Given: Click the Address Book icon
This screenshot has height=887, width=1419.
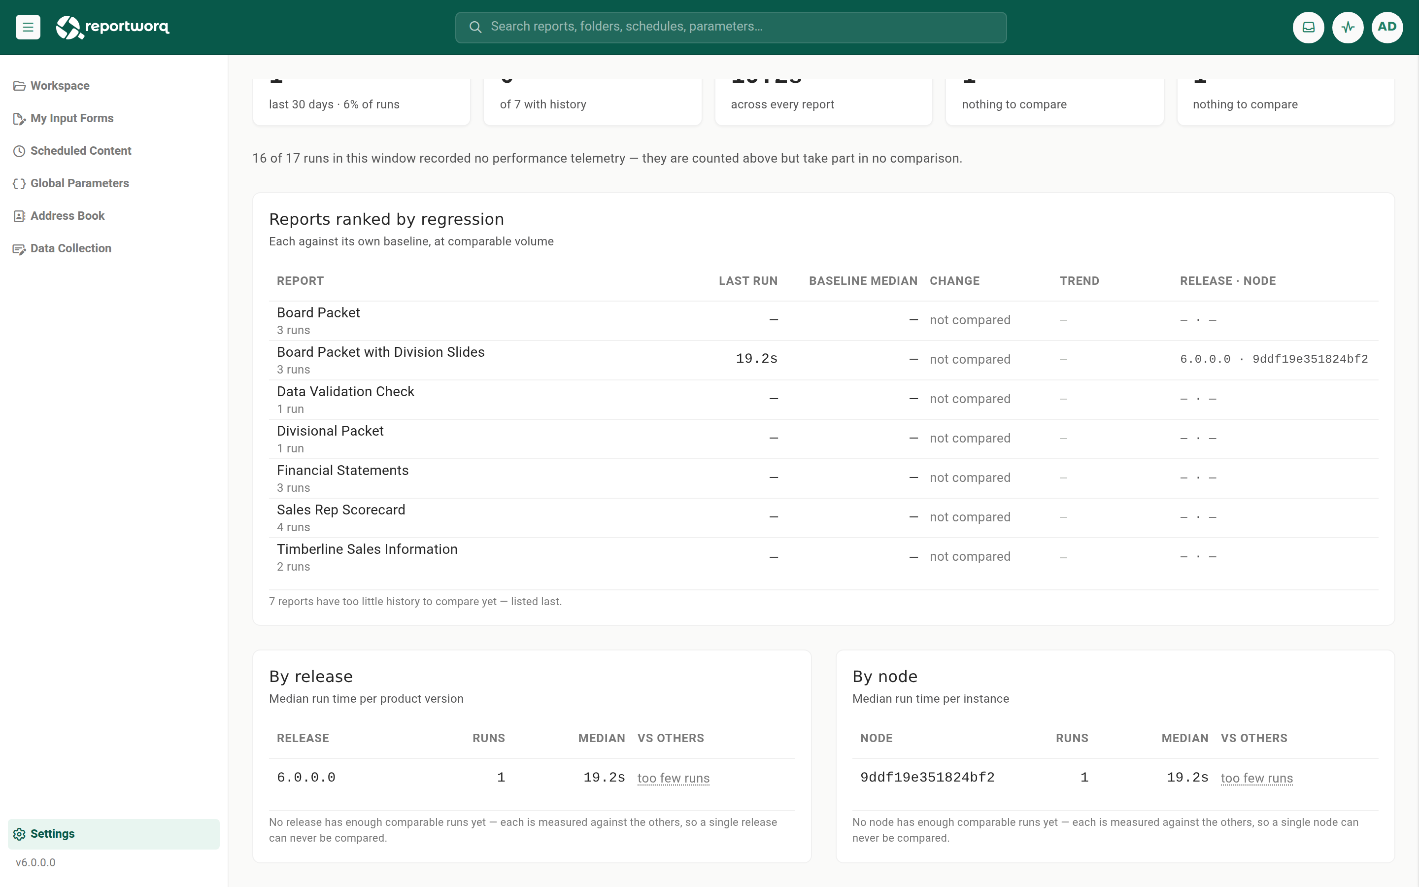Looking at the screenshot, I should point(19,216).
